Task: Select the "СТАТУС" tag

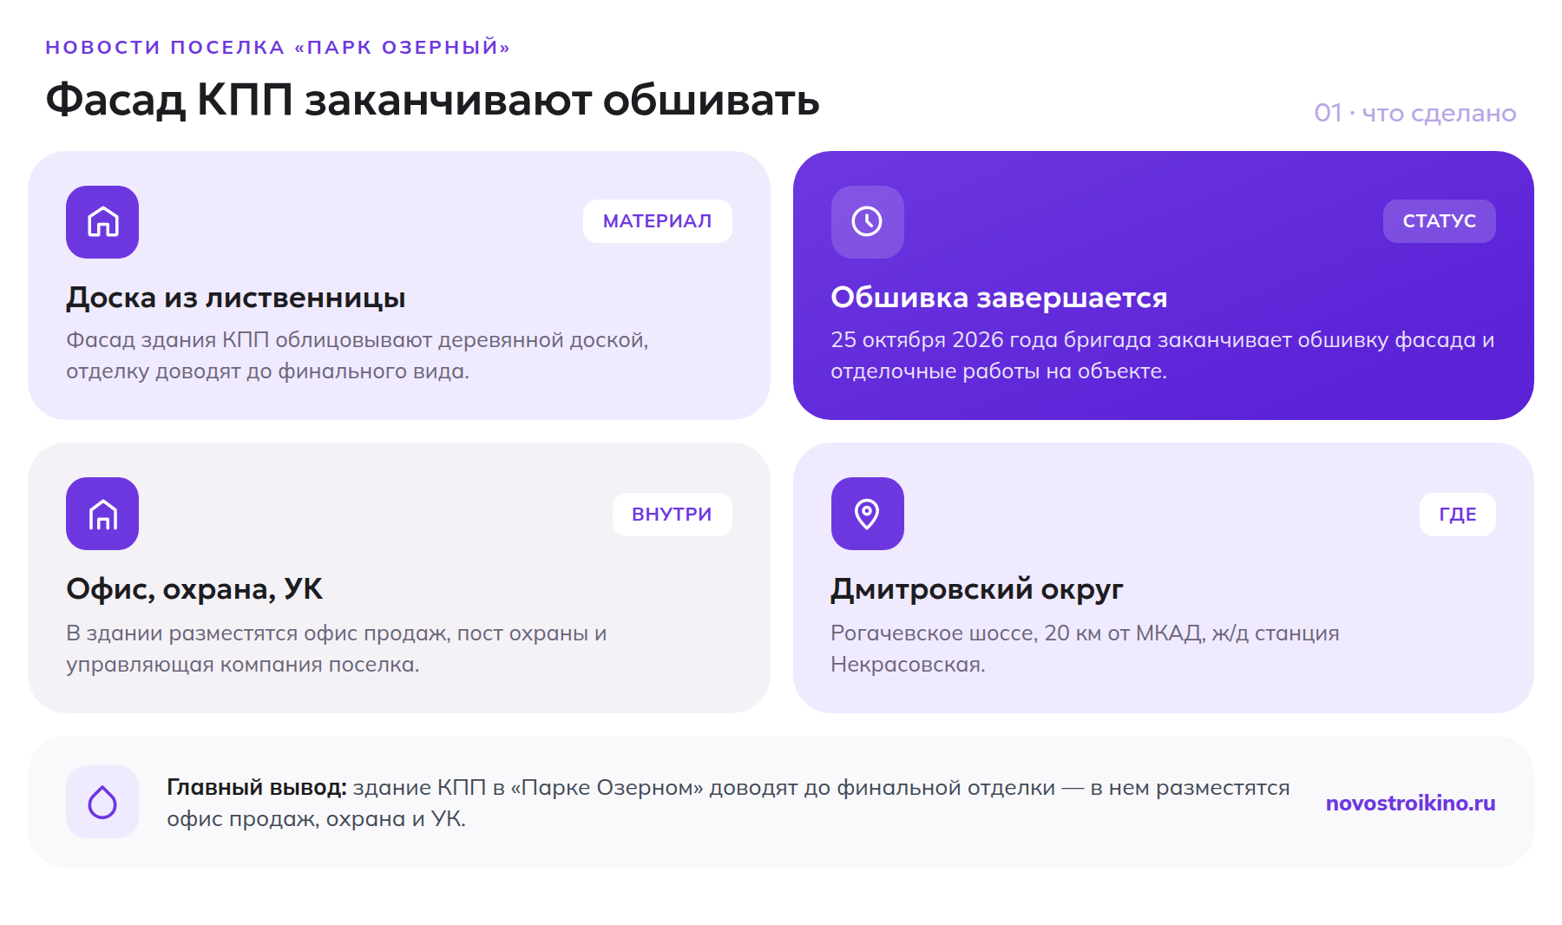Action: point(1440,221)
